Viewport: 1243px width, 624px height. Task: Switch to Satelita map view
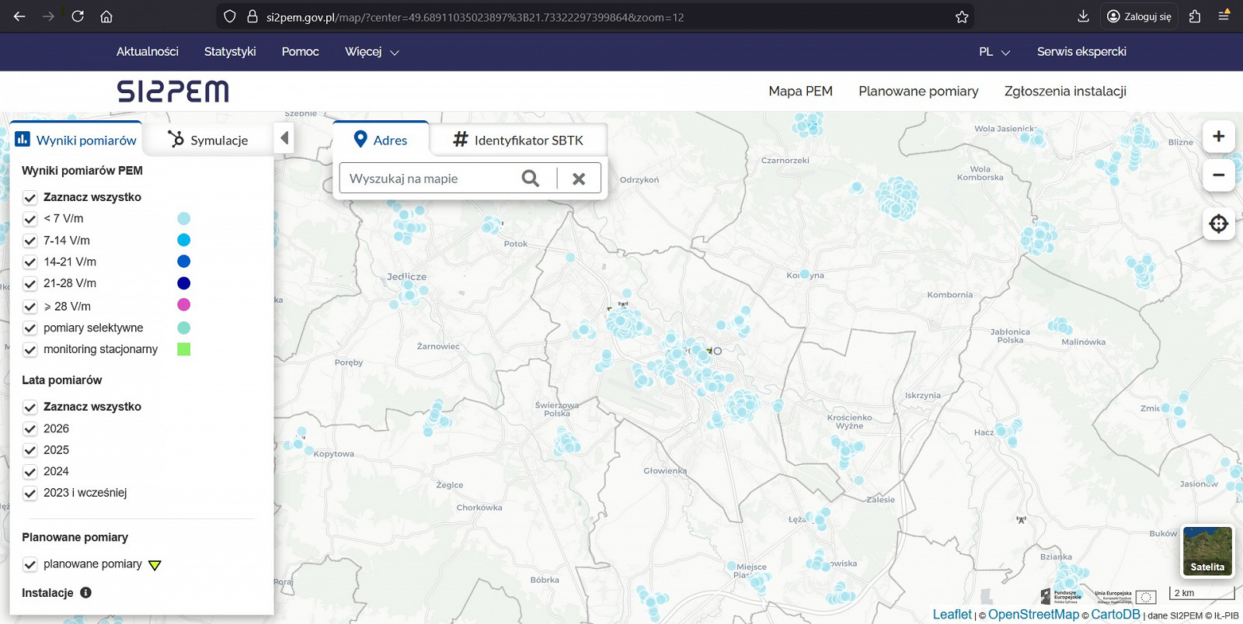(x=1207, y=551)
